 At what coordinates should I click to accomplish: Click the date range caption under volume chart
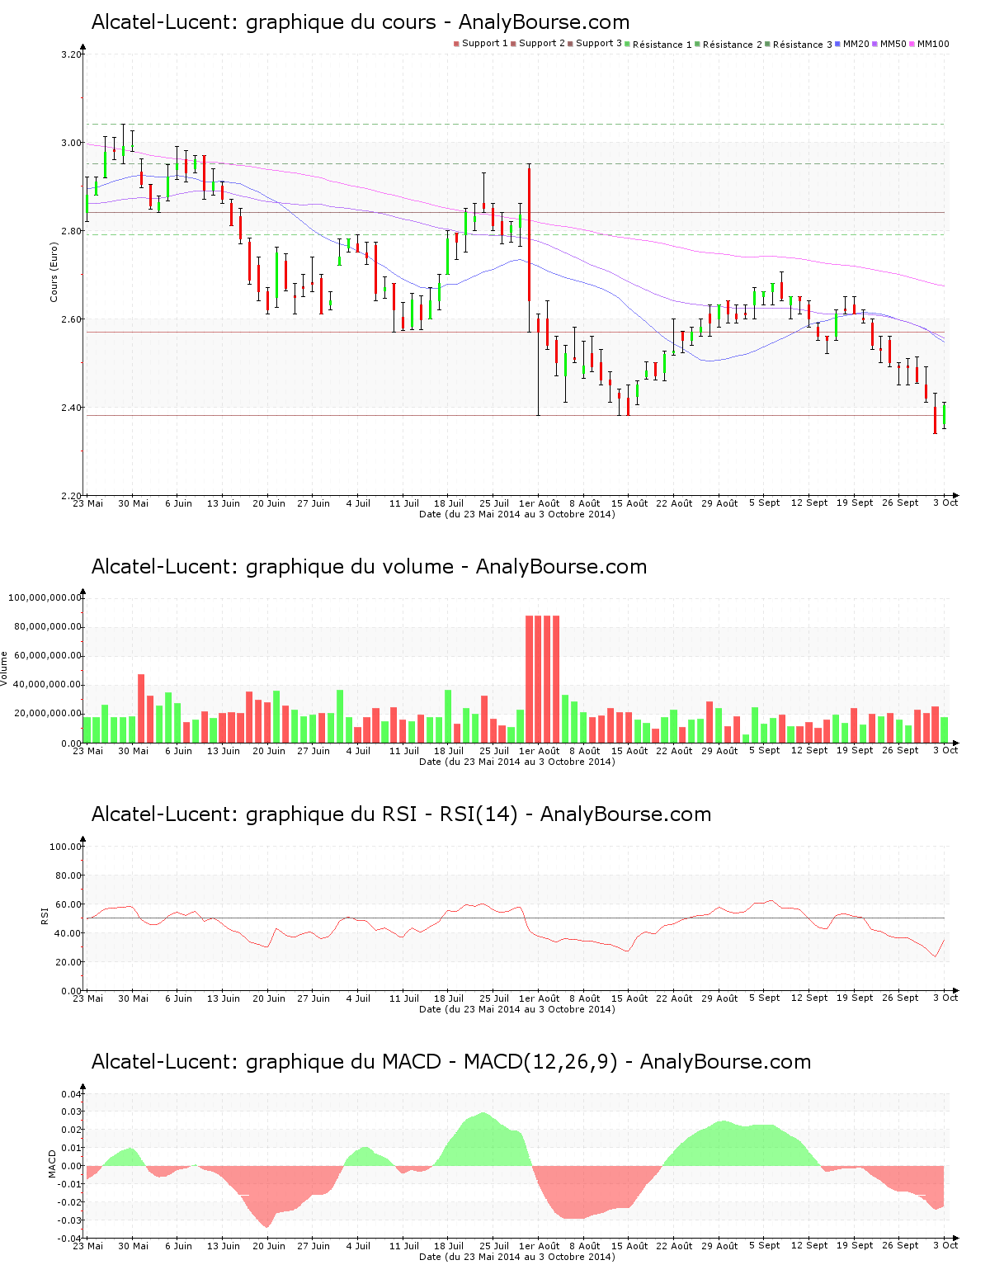coord(516,762)
